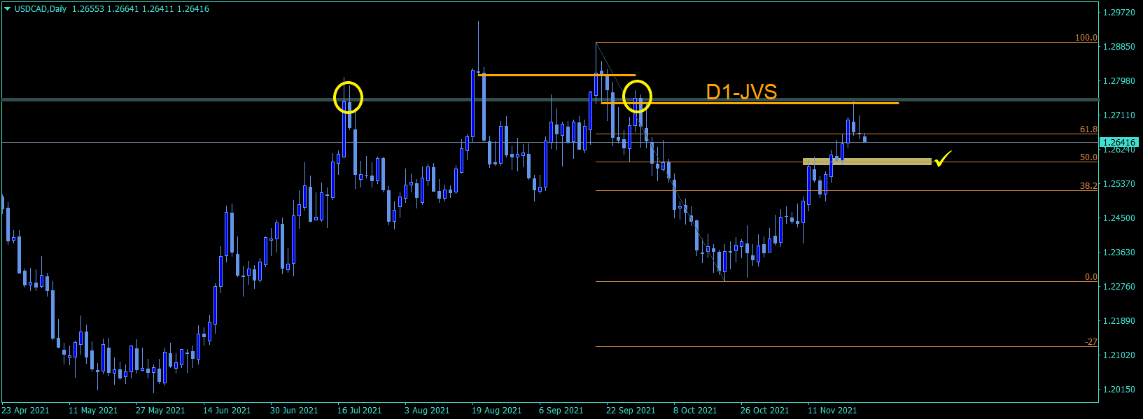Click the 1.28850 price axis label
Screen dimensions: 1143x419
point(1119,47)
